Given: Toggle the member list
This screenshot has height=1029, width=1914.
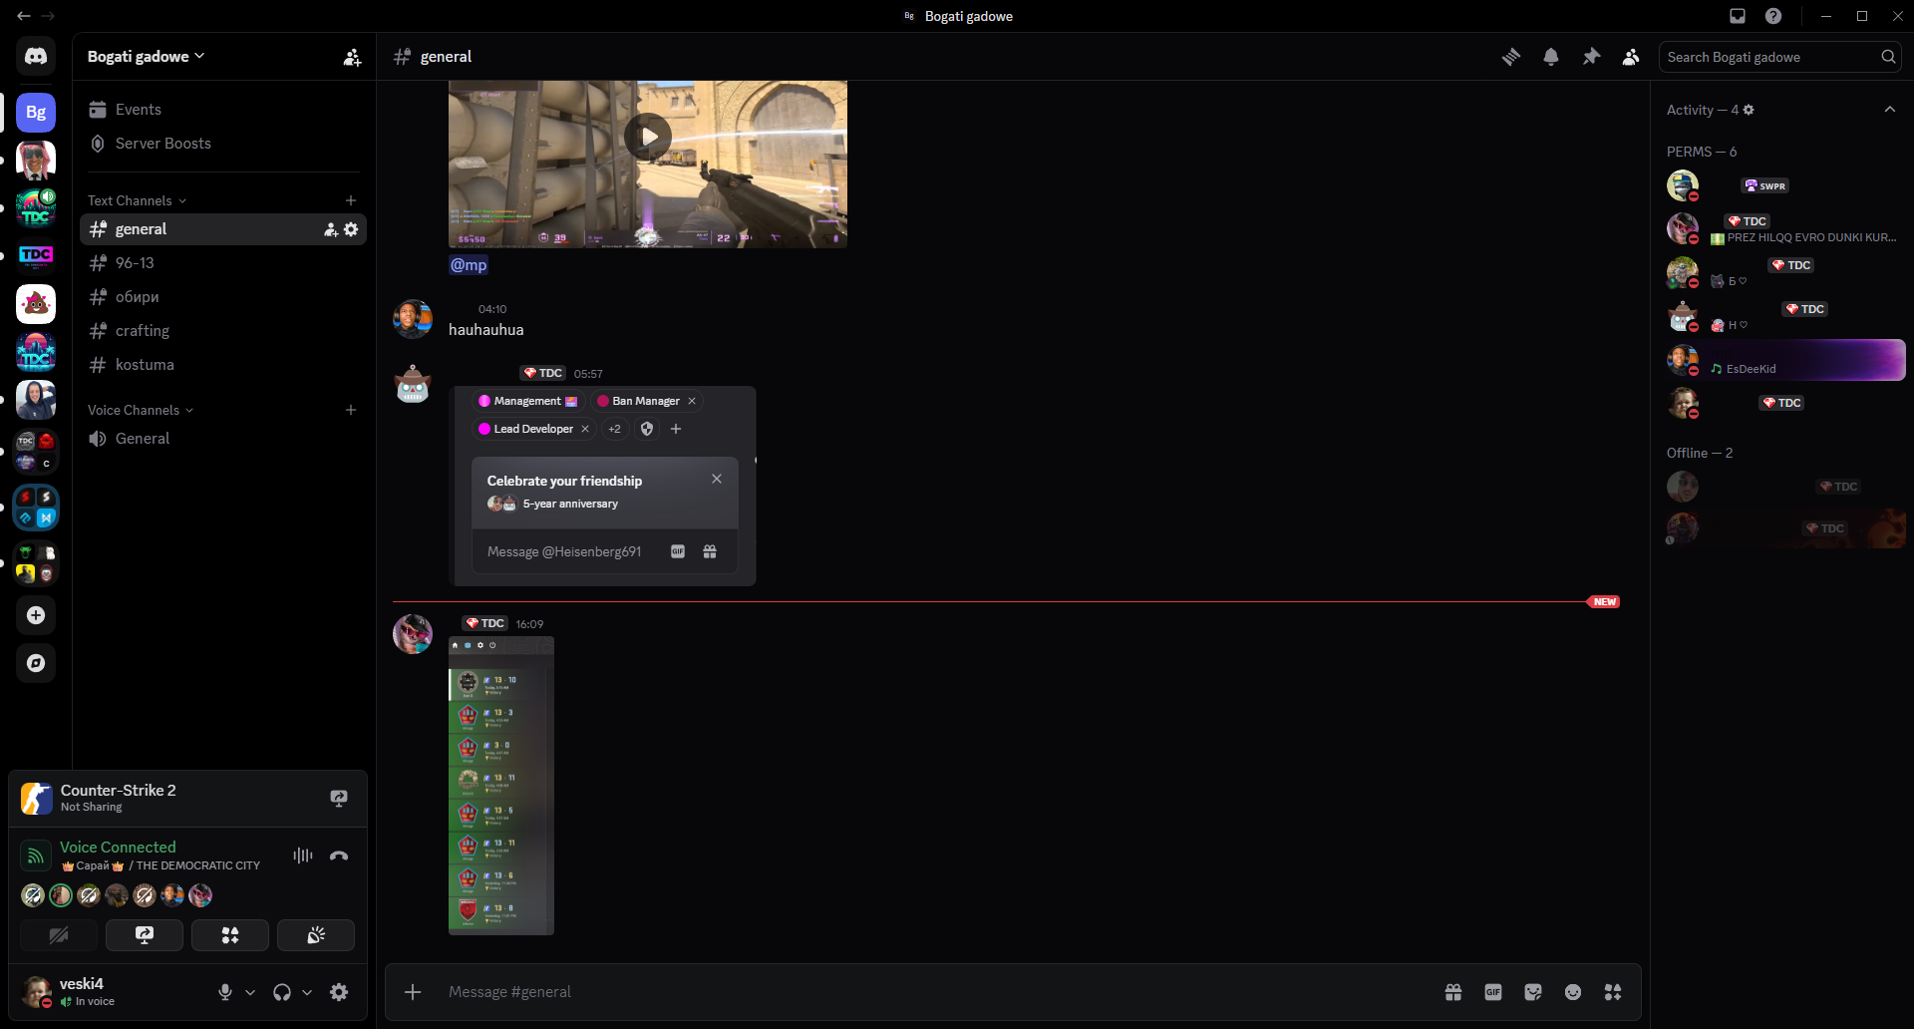Looking at the screenshot, I should click(x=1631, y=57).
